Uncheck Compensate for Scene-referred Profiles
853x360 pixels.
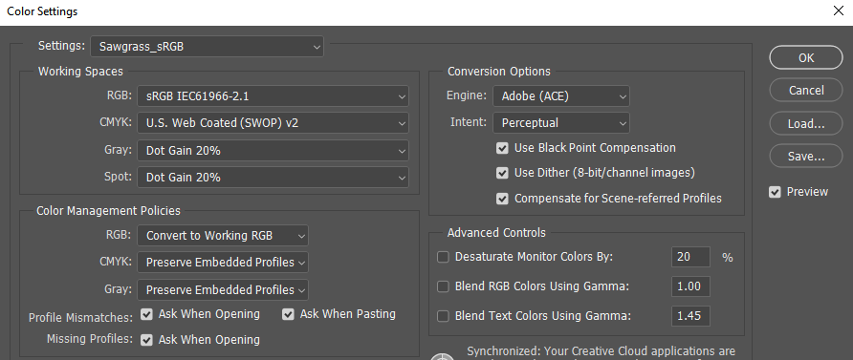point(502,199)
